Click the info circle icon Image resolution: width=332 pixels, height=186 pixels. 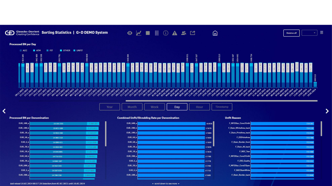[165, 33]
